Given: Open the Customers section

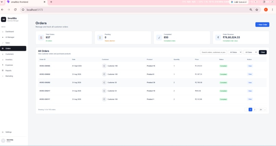Looking at the screenshot, I should (x=10, y=54).
